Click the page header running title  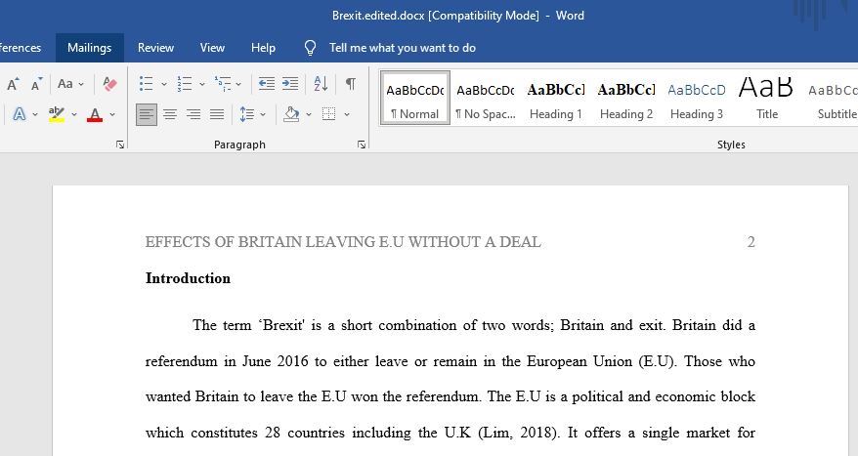343,241
